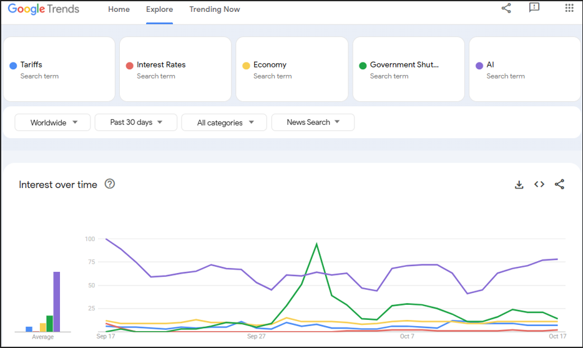The image size is (583, 348).
Task: Click the purple AI average bar
Action: [57, 302]
